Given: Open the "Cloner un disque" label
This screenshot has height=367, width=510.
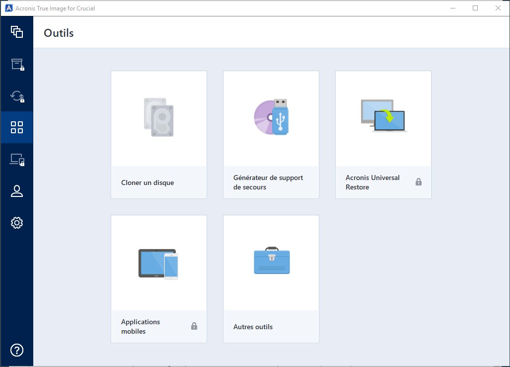Looking at the screenshot, I should point(147,183).
